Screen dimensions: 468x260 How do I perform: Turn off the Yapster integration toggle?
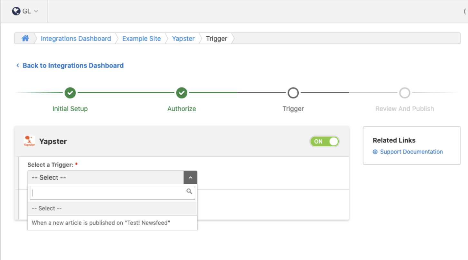pyautogui.click(x=324, y=141)
